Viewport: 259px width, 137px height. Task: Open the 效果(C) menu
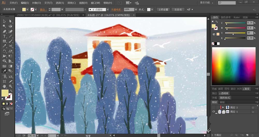tap(71, 3)
